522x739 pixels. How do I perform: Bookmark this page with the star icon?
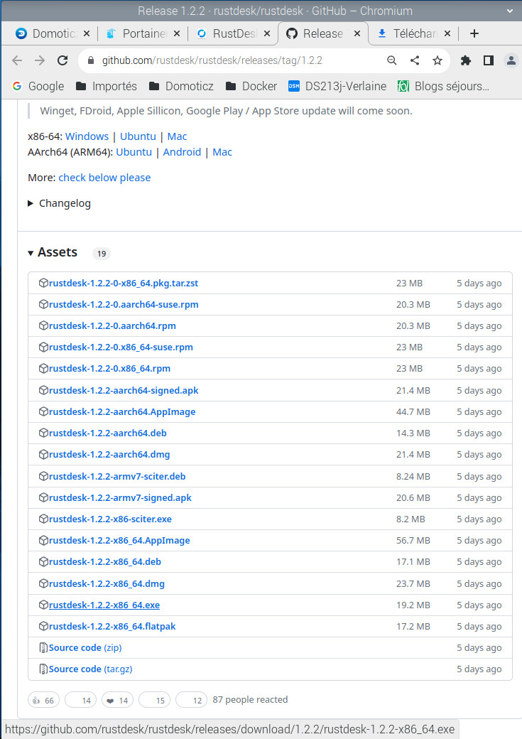pos(437,60)
